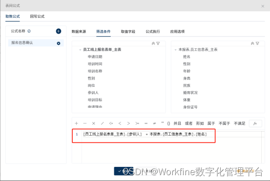Viewport: 270px width, 181px height.
Task: Select the 参训人 field
Action: [x=93, y=93]
